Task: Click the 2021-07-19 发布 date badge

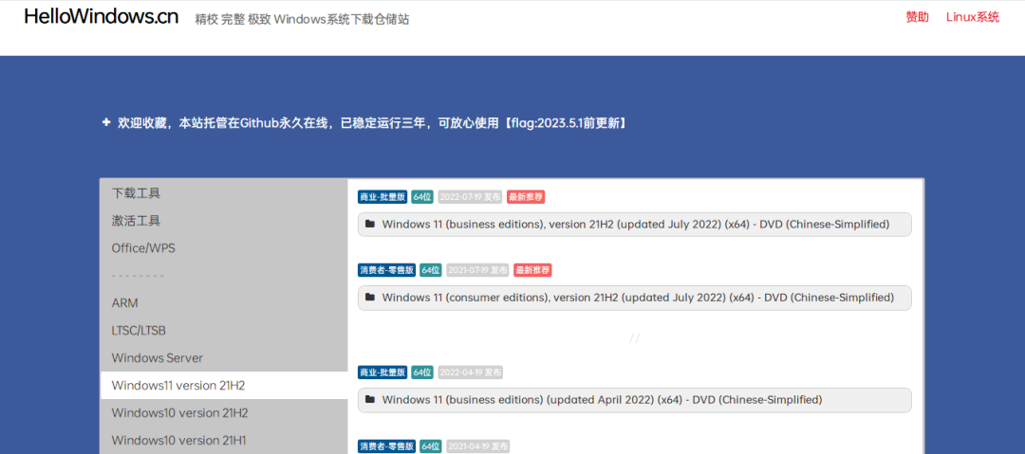Action: pyautogui.click(x=477, y=270)
